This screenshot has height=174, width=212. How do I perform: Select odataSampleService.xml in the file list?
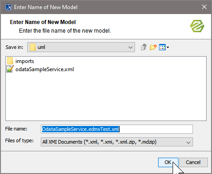point(44,69)
